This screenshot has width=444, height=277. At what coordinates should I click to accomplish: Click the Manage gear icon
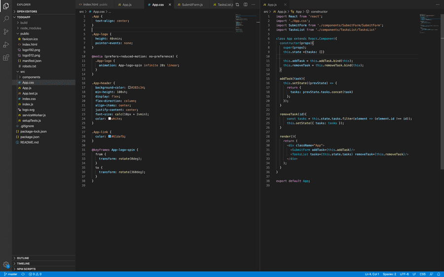(x=6, y=264)
